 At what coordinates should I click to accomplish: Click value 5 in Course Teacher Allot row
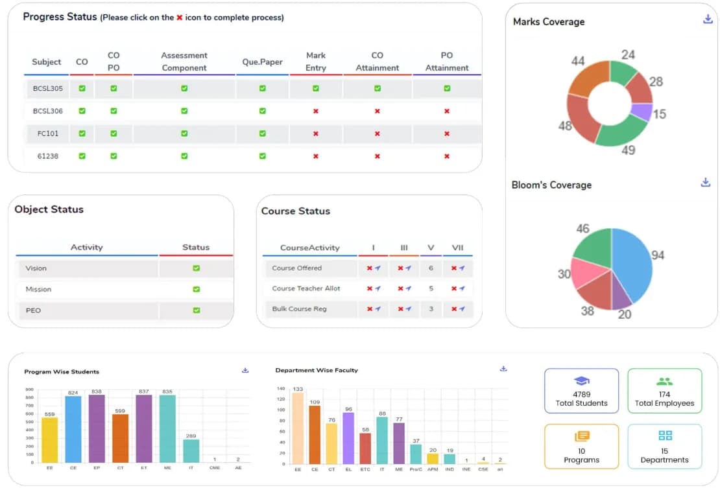(x=431, y=288)
